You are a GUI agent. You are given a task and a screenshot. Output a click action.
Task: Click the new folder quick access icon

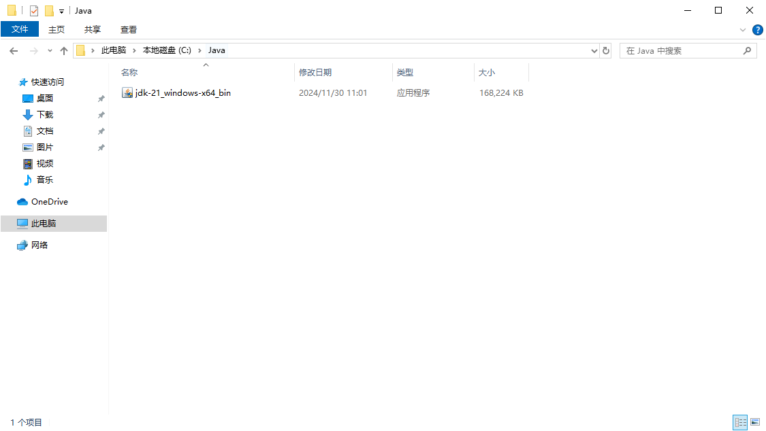click(49, 10)
